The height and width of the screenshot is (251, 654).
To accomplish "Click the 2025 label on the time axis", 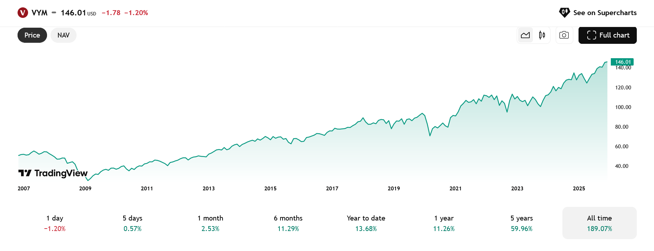I will point(579,188).
